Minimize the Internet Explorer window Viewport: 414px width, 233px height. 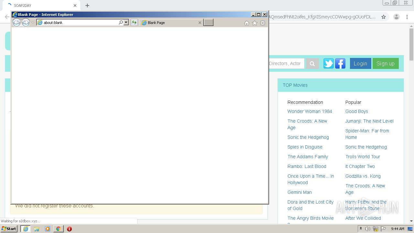(x=253, y=15)
